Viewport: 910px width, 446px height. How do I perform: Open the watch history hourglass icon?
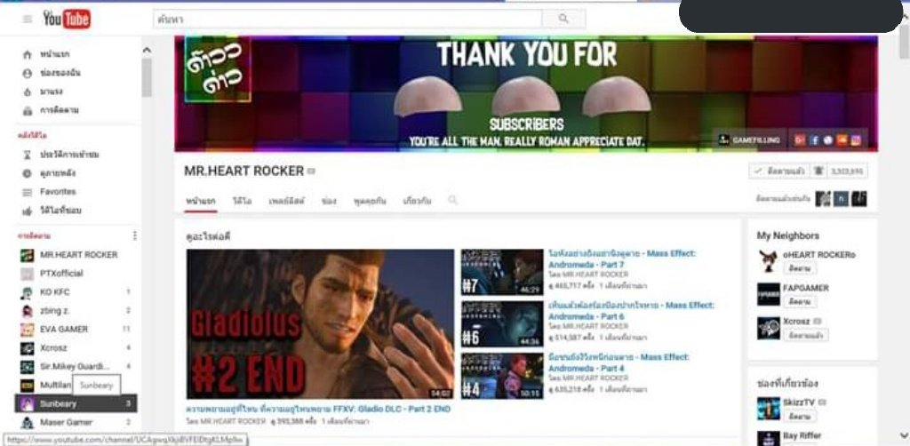(x=27, y=155)
